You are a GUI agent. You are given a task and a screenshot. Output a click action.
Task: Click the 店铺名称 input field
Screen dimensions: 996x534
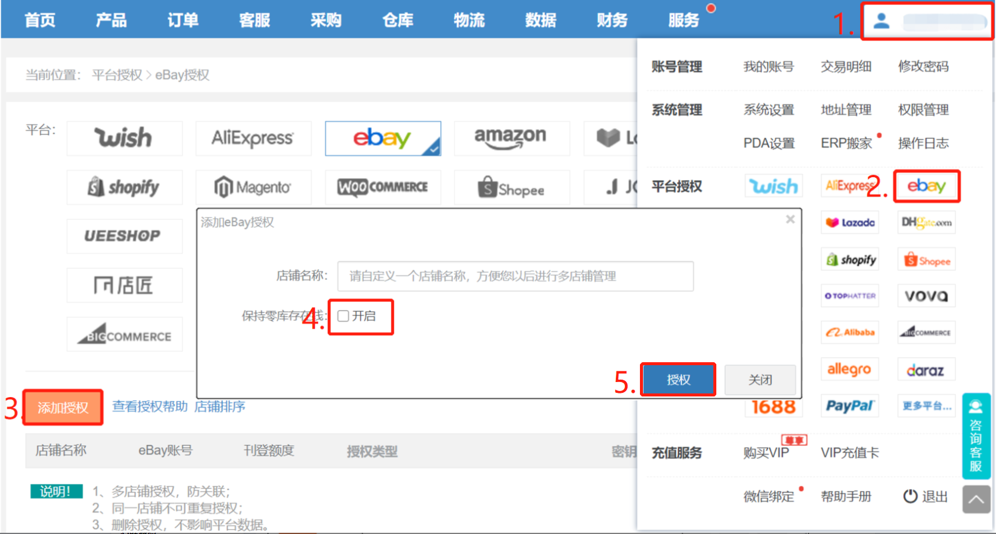(515, 276)
